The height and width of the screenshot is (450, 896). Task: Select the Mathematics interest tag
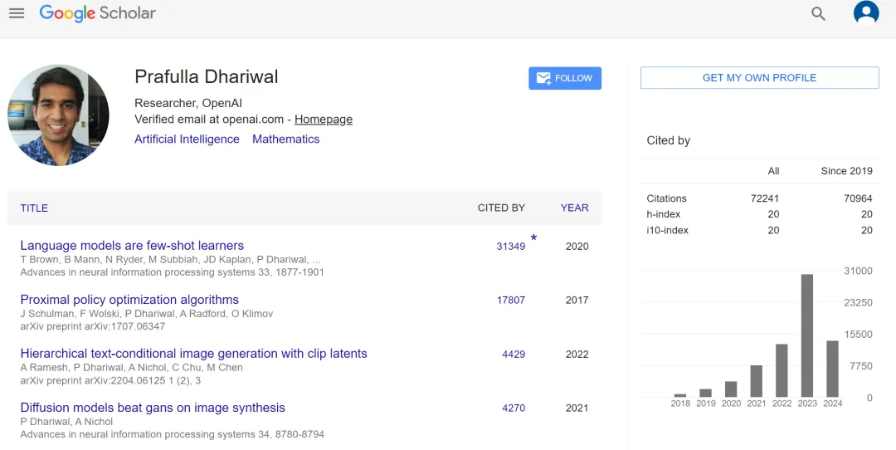click(285, 139)
